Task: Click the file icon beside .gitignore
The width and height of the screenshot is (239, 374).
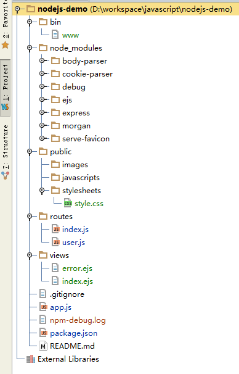Action: (x=43, y=294)
